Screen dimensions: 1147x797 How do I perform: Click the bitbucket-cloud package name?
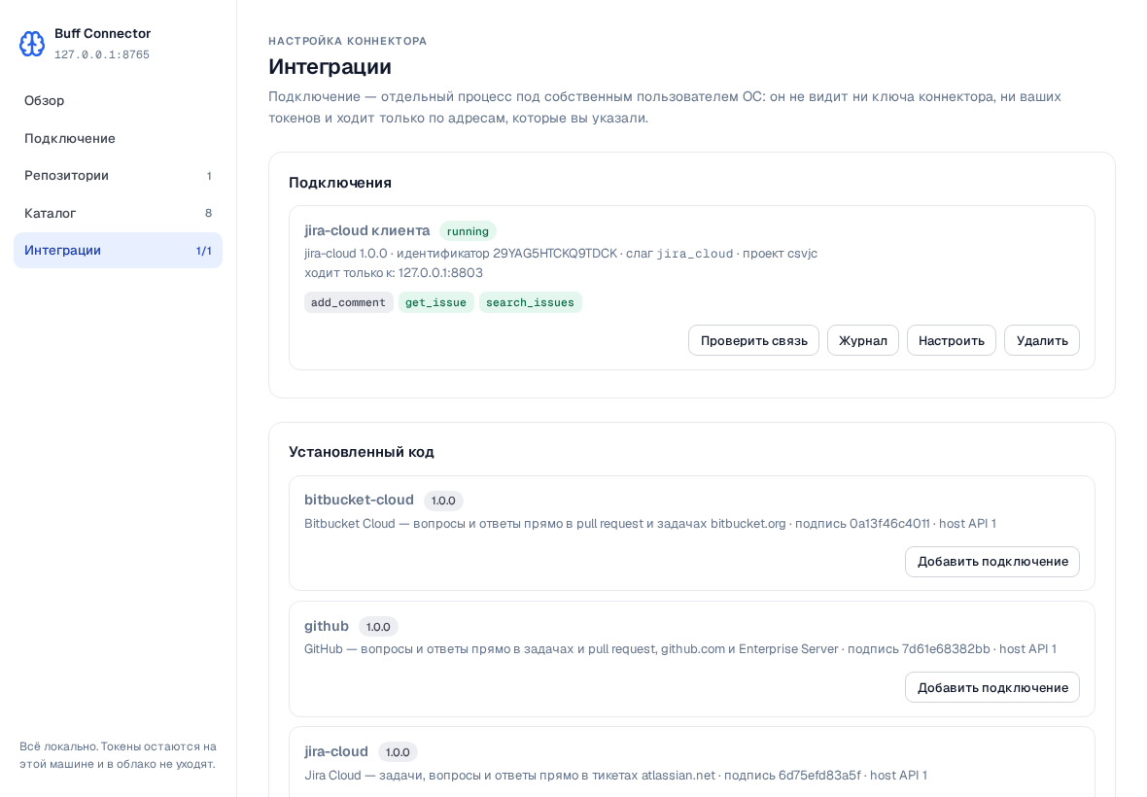360,500
